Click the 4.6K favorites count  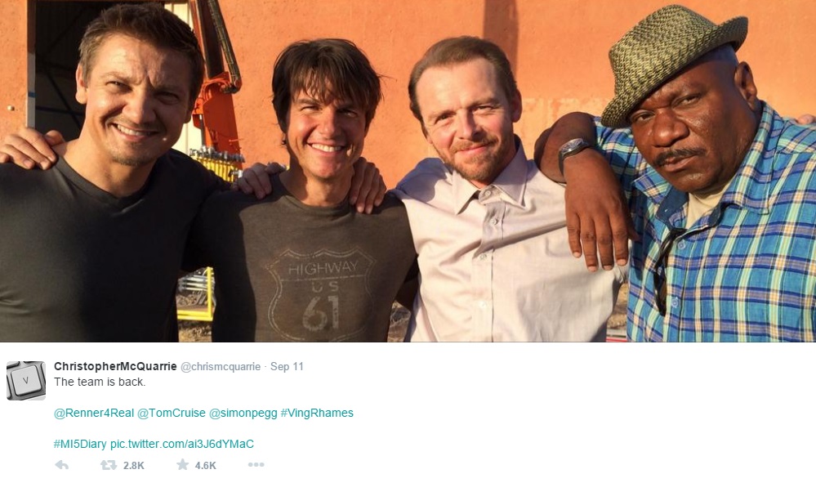pos(206,466)
